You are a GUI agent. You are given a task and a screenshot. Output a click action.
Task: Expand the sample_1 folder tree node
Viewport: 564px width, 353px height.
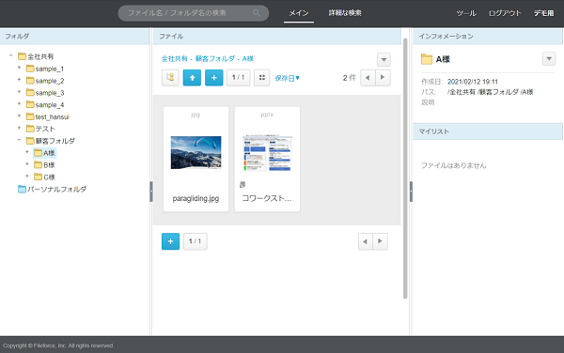19,68
